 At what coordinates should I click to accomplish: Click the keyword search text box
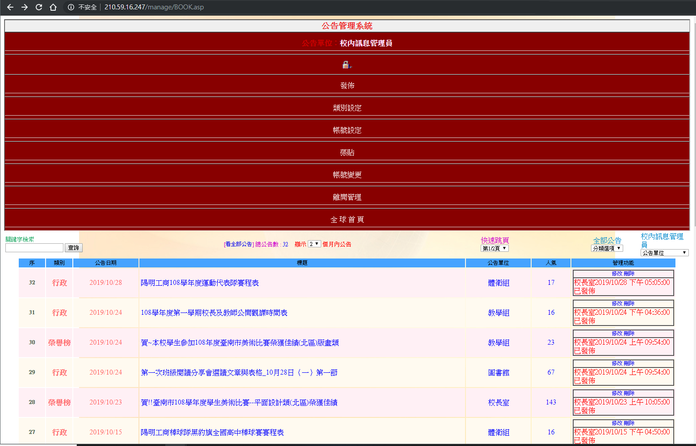34,248
